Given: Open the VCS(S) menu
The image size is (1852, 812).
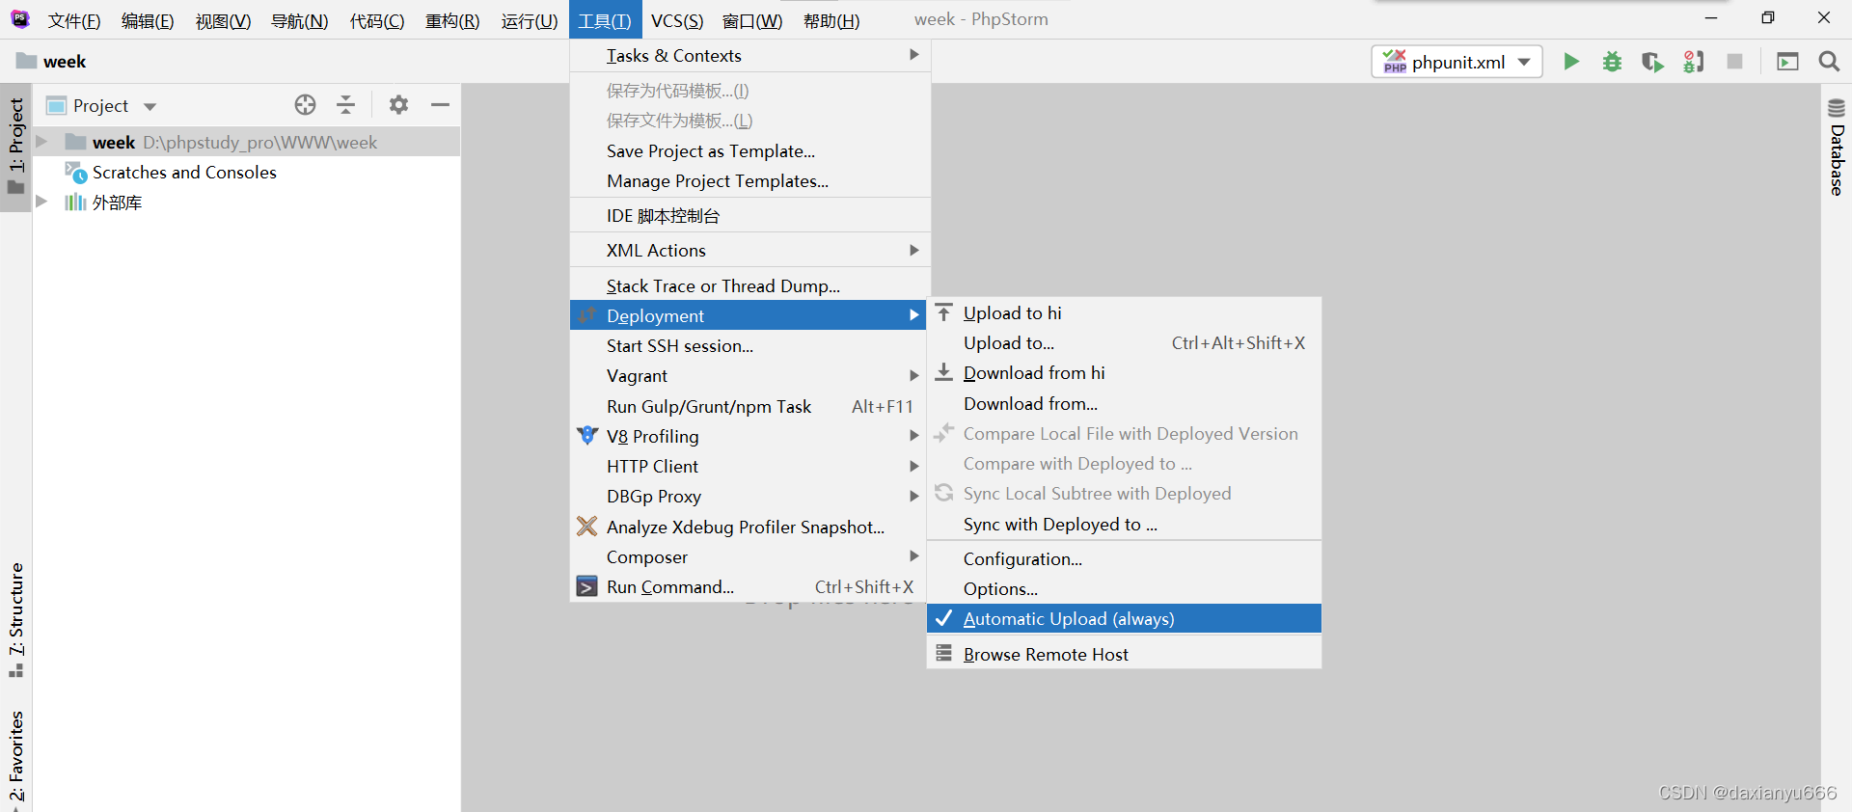Looking at the screenshot, I should point(677,19).
